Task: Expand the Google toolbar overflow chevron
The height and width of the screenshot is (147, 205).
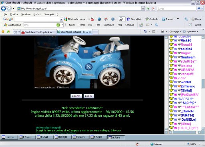Action: pyautogui.click(x=178, y=19)
